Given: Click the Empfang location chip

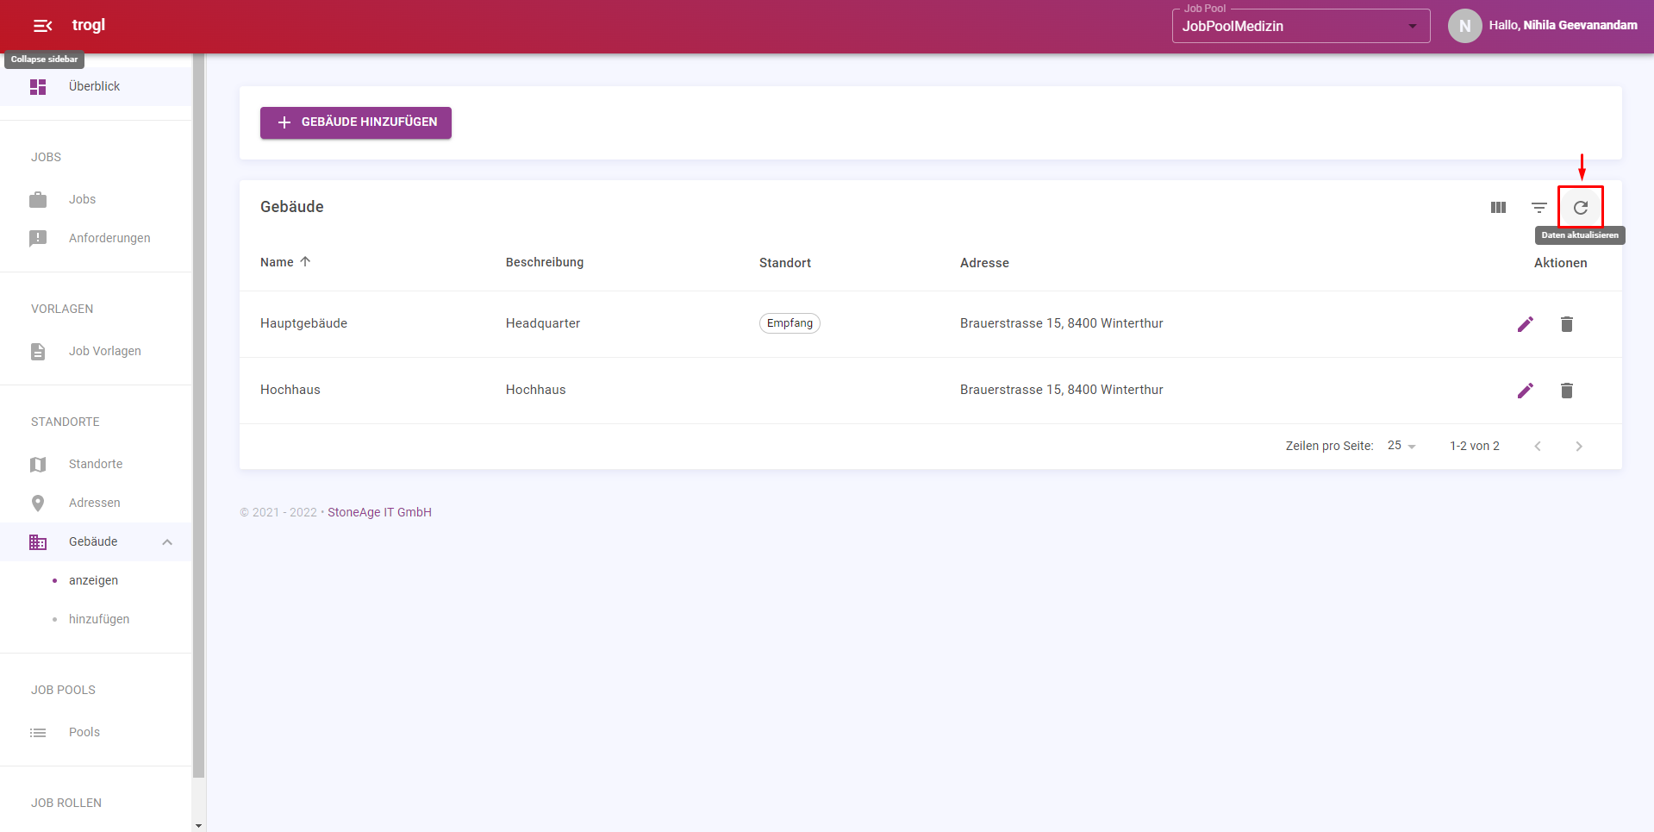Looking at the screenshot, I should click(790, 323).
